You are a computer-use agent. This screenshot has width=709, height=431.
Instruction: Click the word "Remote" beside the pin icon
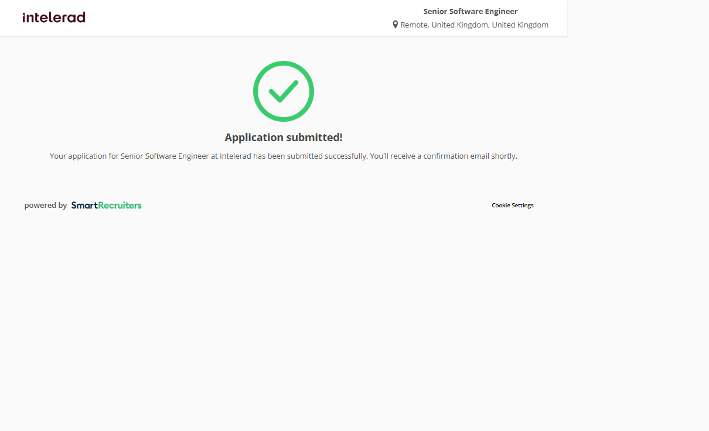(414, 25)
